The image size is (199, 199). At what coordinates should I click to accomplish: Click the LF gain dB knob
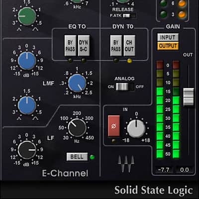coord(27,150)
